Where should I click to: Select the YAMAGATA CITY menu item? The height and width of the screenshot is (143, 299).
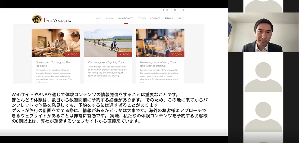126,18
